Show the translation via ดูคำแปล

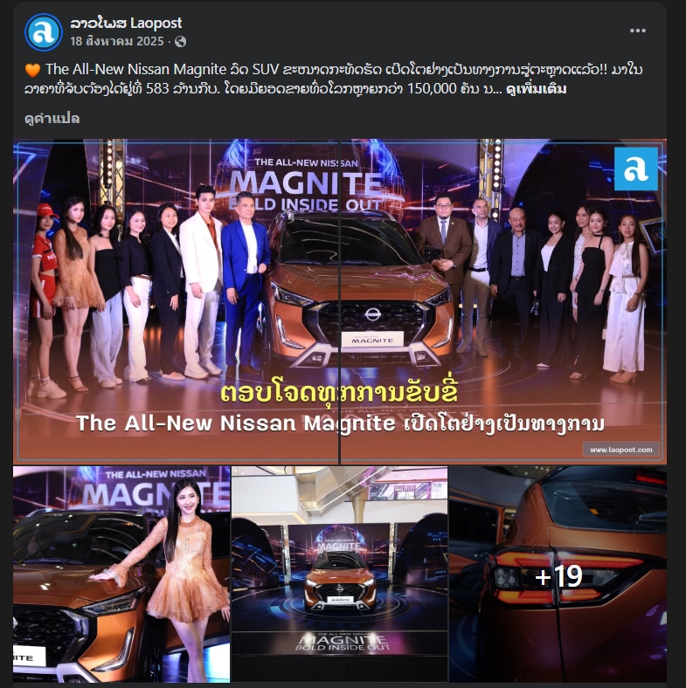point(52,119)
